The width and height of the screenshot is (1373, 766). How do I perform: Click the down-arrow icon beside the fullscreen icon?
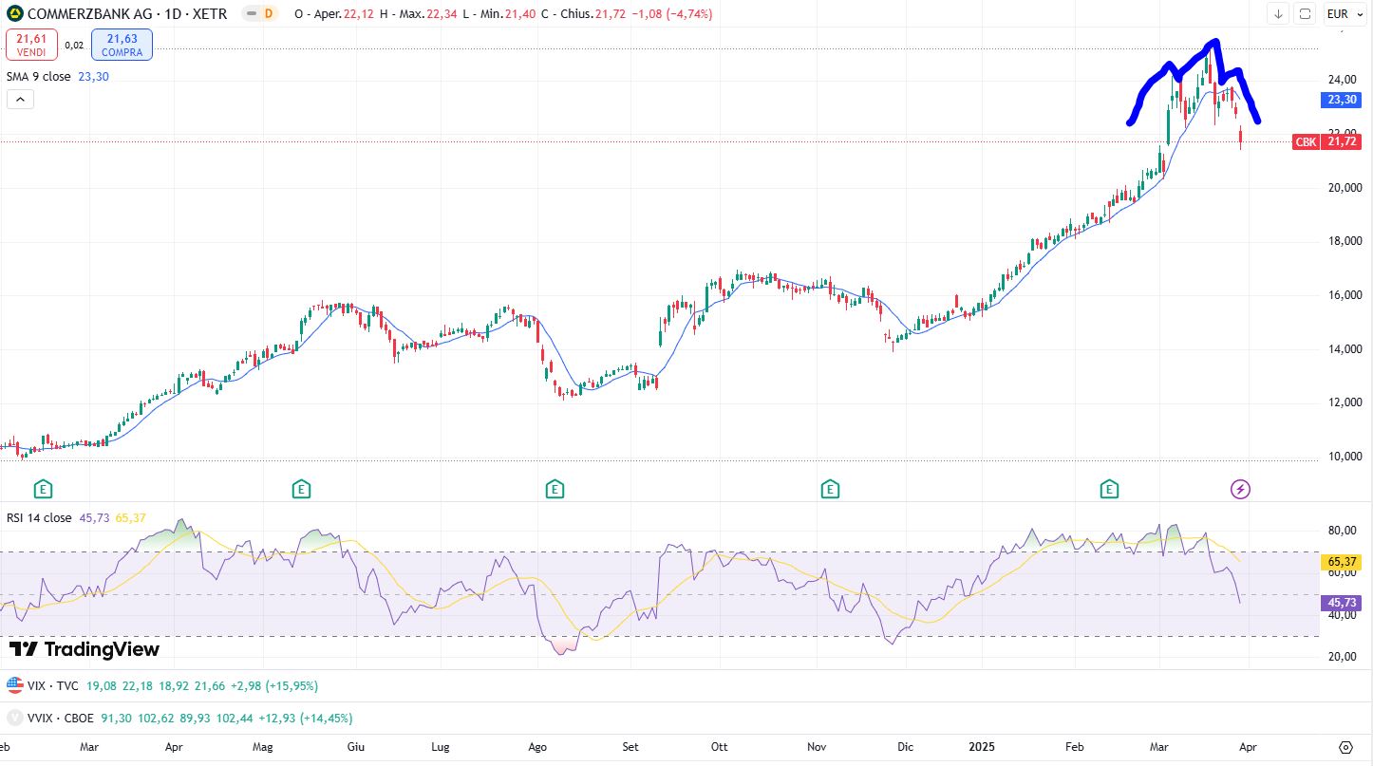click(x=1279, y=14)
